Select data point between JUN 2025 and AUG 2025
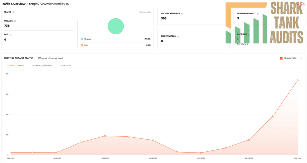 pos(129,137)
